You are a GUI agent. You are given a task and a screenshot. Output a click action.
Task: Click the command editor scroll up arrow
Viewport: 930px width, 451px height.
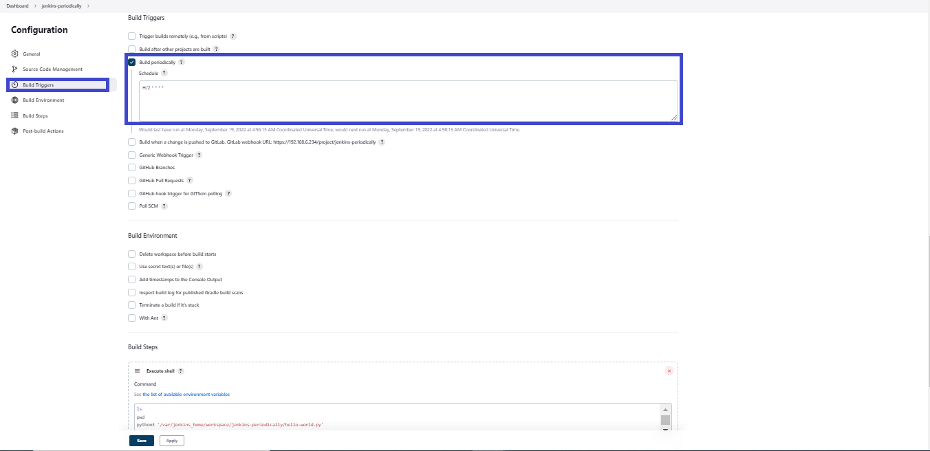(665, 409)
